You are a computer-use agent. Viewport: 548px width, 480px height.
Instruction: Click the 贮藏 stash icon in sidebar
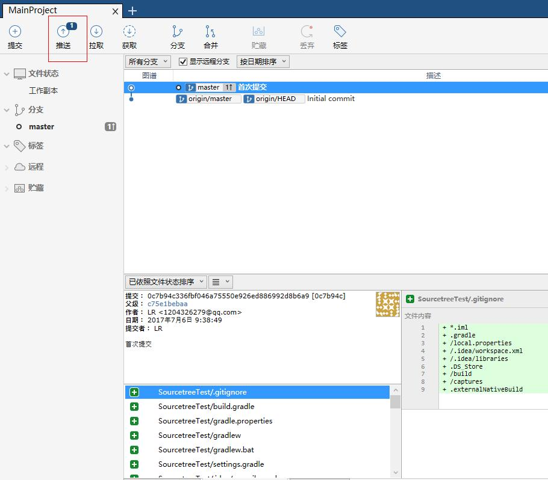point(19,188)
